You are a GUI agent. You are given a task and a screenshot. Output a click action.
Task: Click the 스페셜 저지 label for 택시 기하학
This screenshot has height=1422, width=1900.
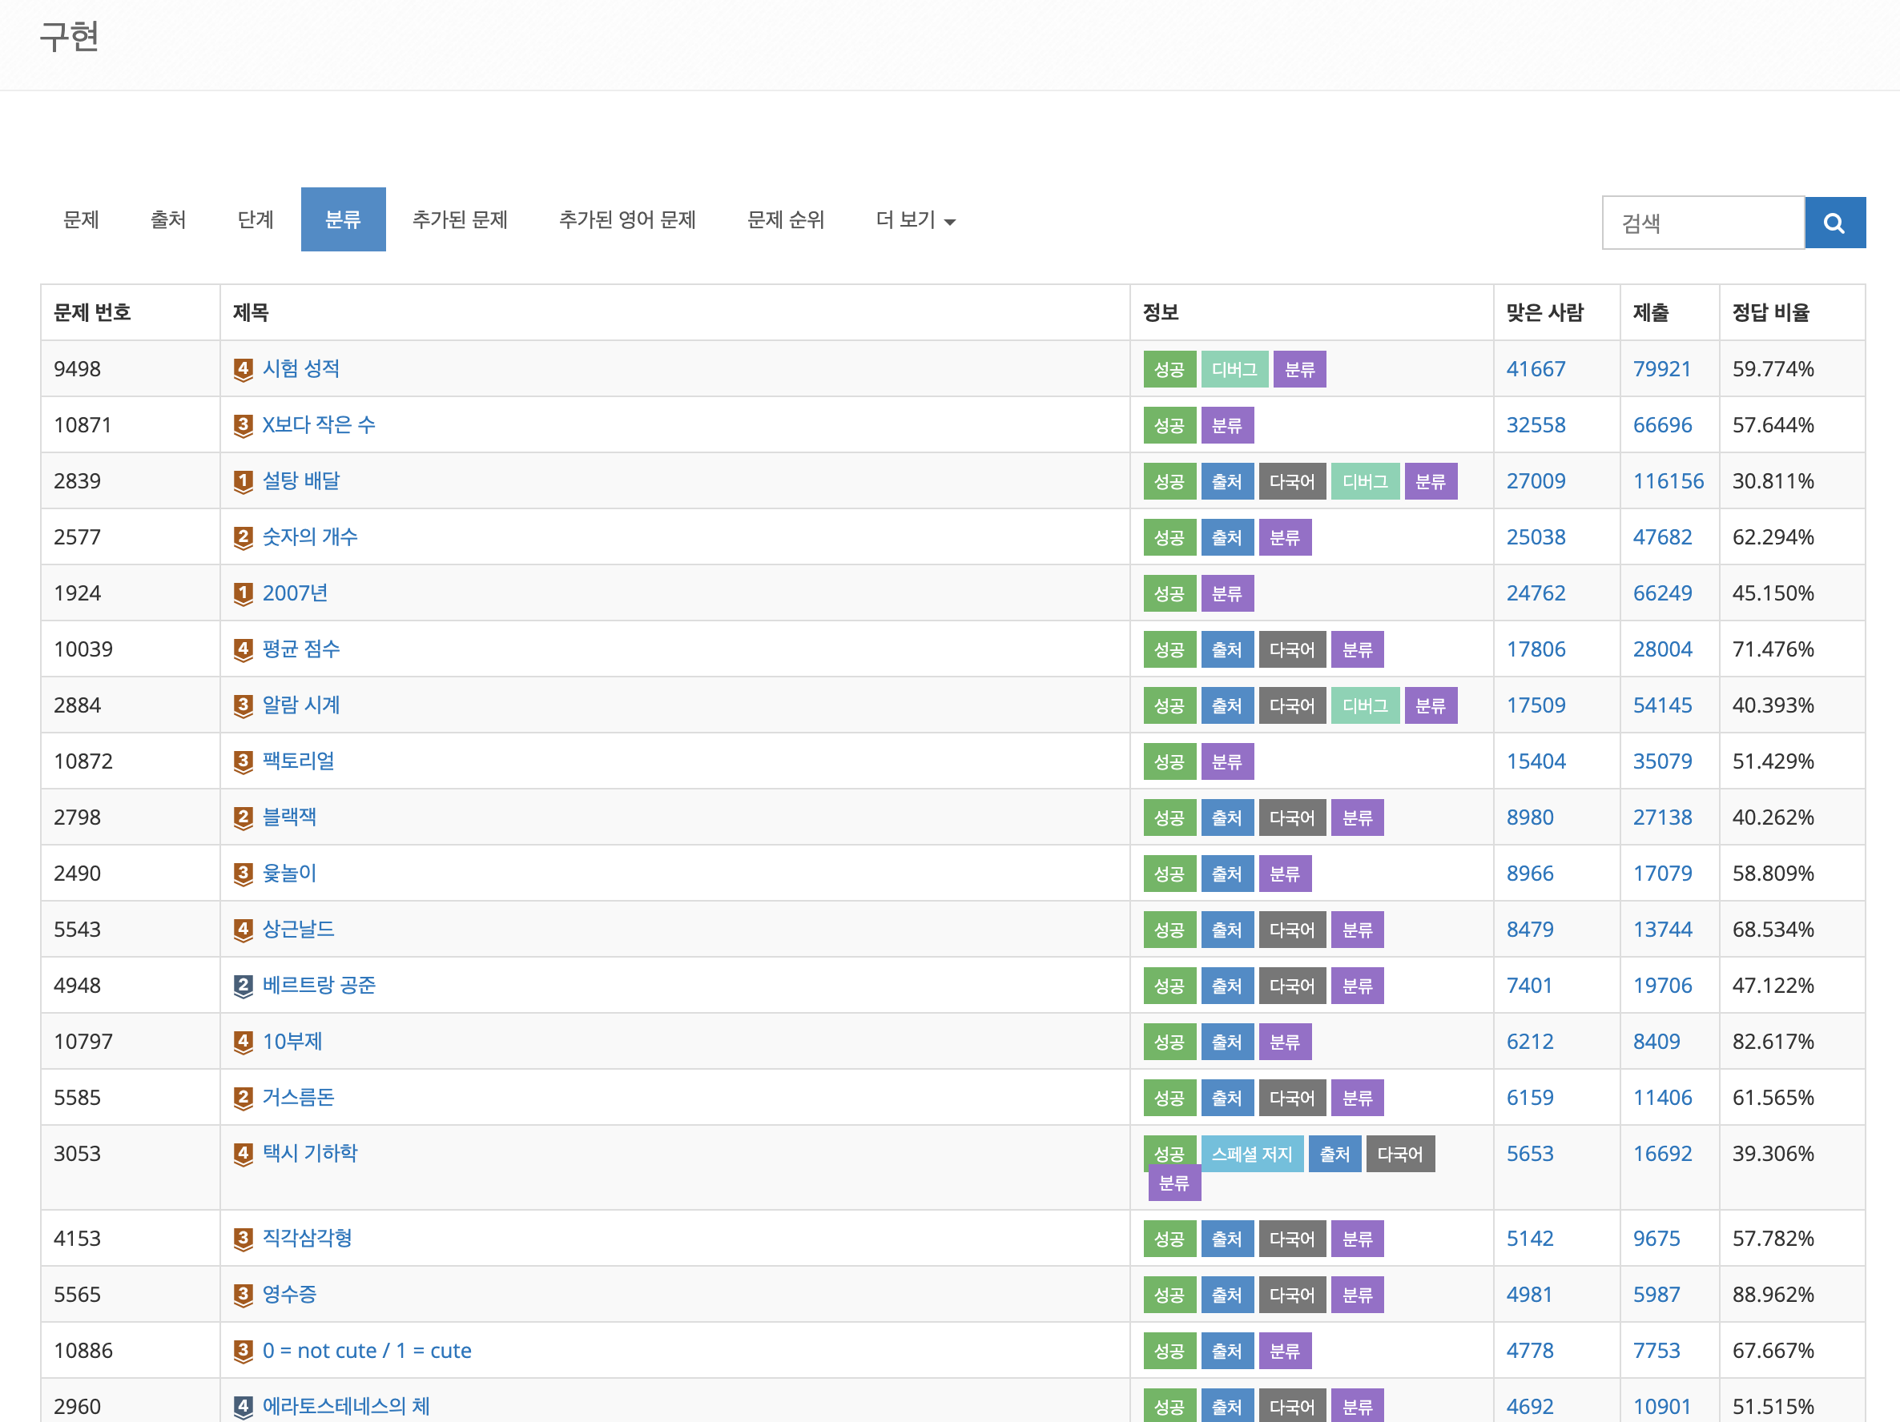pos(1250,1154)
